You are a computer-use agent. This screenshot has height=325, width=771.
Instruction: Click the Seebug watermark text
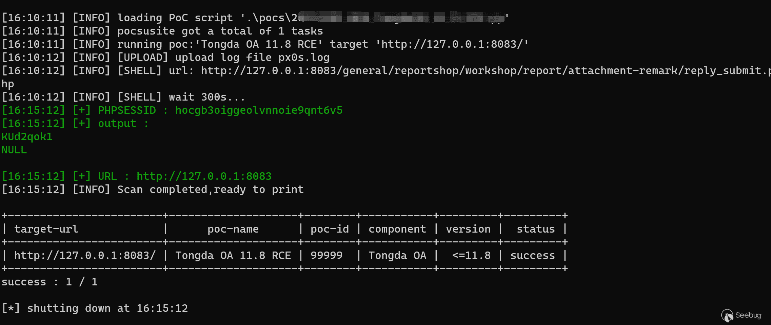(748, 315)
